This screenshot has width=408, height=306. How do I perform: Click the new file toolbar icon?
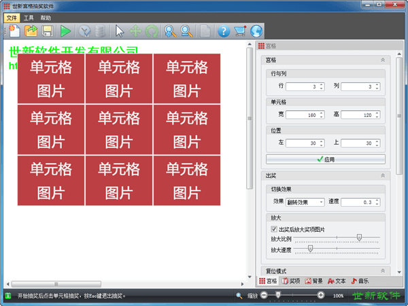click(14, 31)
